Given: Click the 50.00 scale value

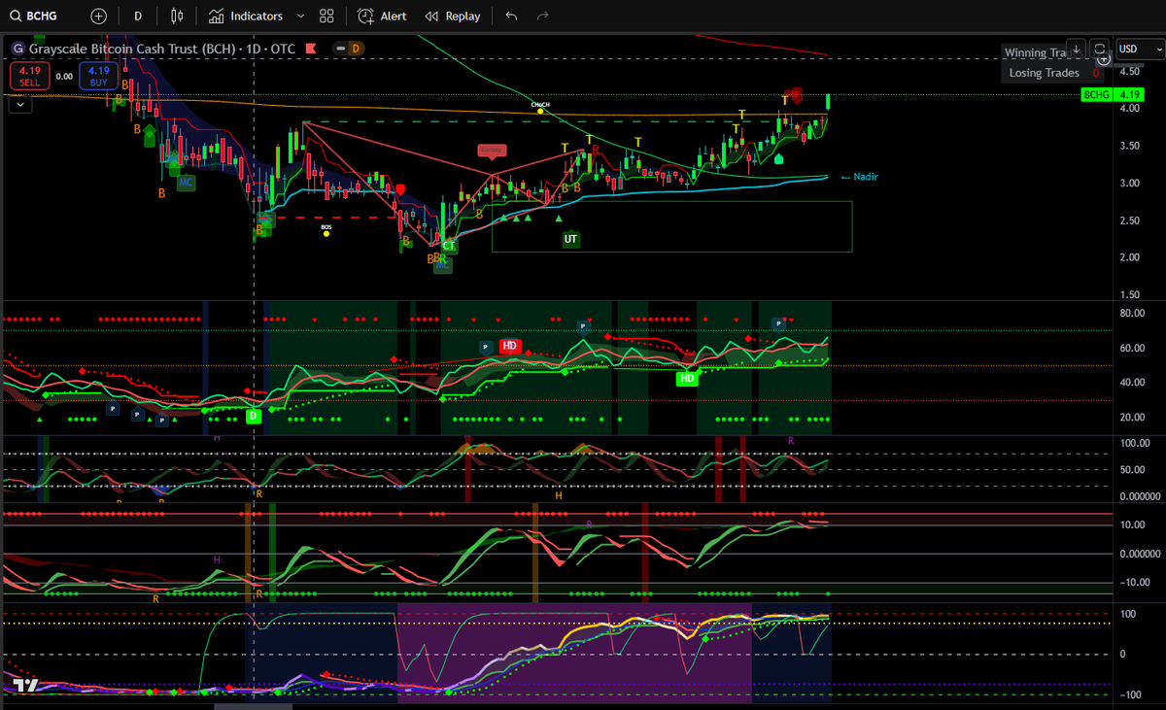Looking at the screenshot, I should (x=1132, y=470).
